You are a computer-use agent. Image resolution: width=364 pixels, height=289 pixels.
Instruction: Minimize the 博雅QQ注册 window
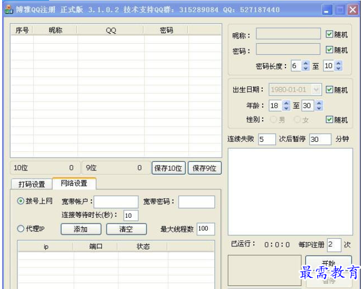tap(327, 9)
